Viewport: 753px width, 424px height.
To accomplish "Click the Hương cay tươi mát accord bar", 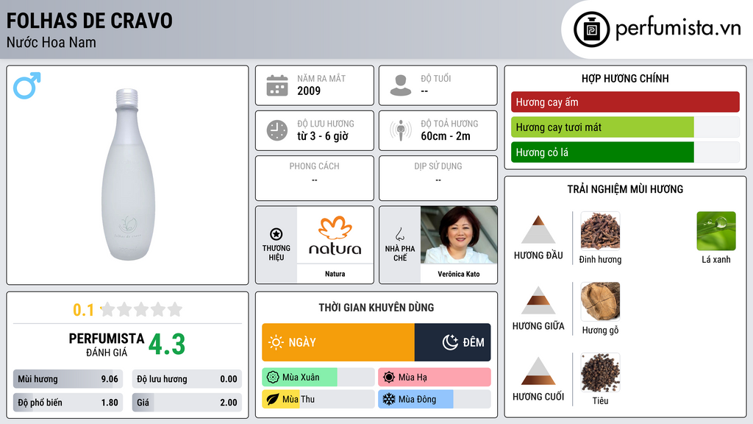I will coord(625,127).
